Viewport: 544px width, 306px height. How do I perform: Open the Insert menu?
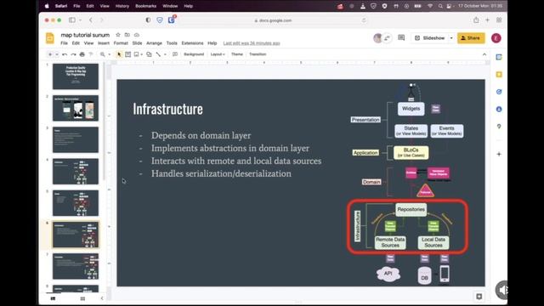(104, 43)
